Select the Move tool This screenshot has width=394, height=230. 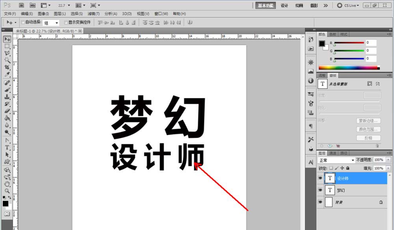tap(7, 39)
